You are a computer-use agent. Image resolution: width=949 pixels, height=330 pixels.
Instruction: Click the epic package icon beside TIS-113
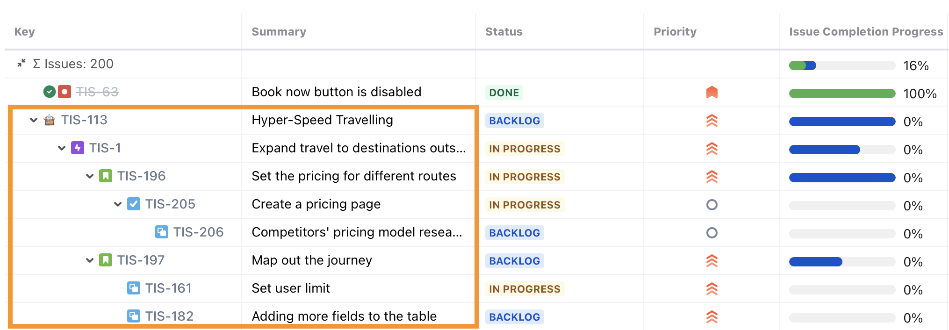pos(49,120)
